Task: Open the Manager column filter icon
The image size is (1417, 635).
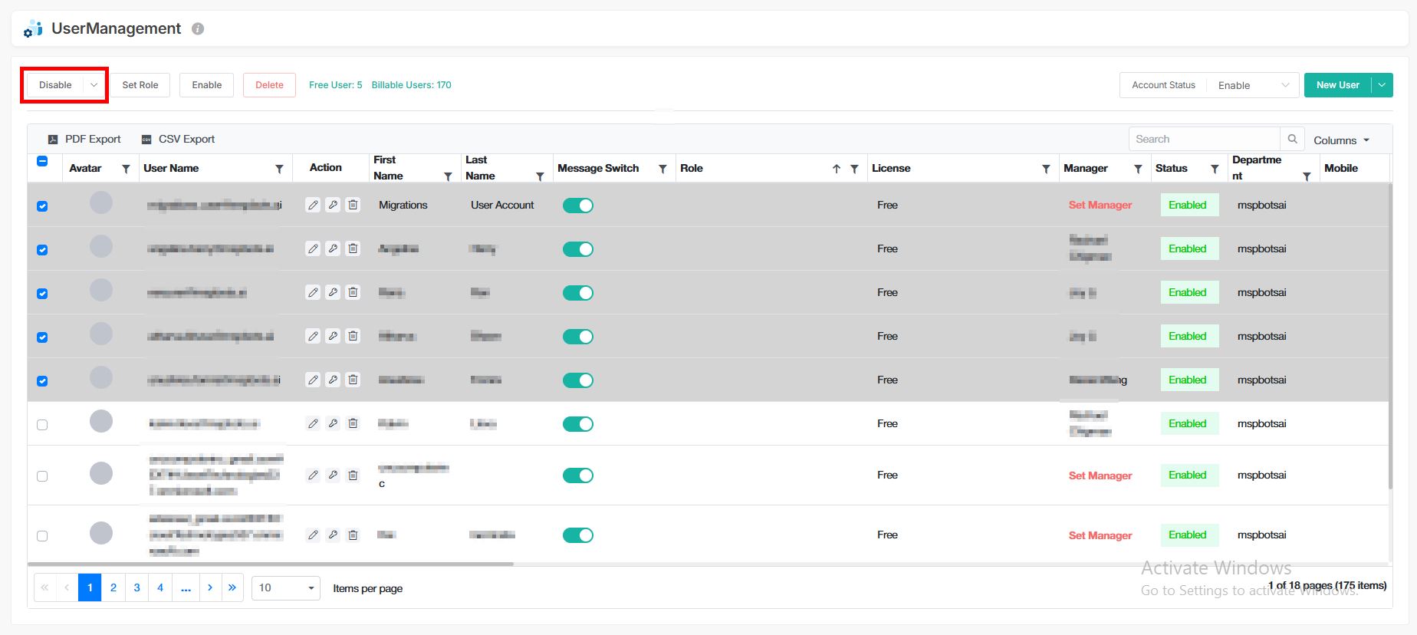Action: pyautogui.click(x=1138, y=169)
